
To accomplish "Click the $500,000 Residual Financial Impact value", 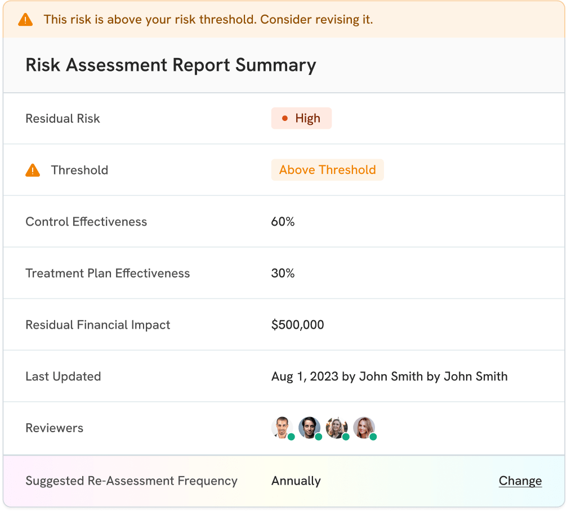I will pos(297,325).
